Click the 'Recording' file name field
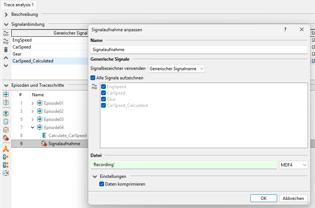 (x=184, y=165)
